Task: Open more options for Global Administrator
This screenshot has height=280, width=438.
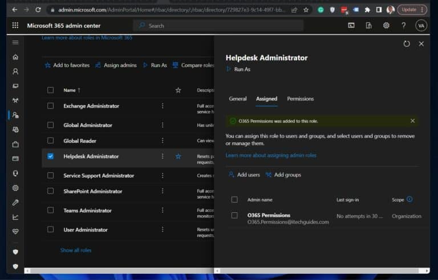Action: tap(163, 125)
